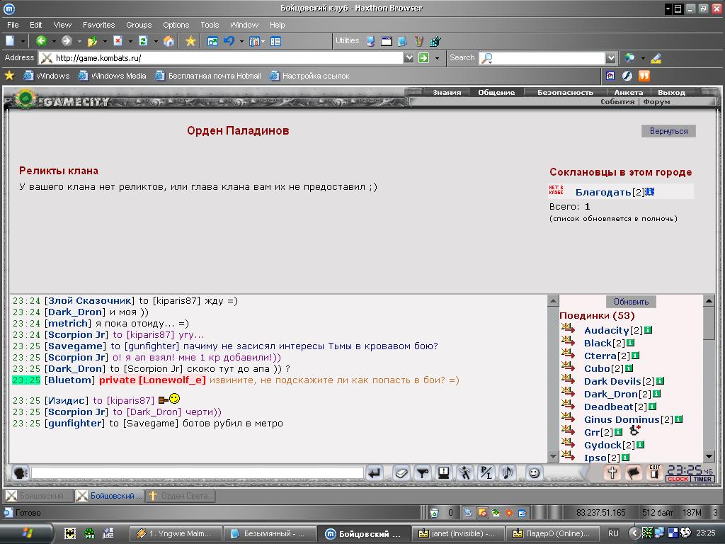Image resolution: width=725 pixels, height=544 pixels.
Task: Click the Utilities colored pencils icon
Action: coord(418,41)
